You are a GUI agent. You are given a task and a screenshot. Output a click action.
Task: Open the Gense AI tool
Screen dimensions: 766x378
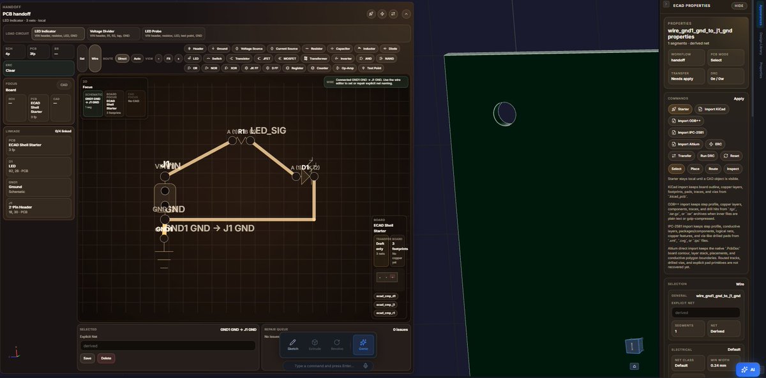363,345
